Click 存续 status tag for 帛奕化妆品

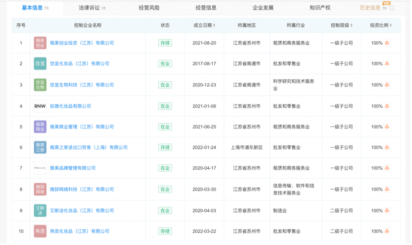[x=165, y=231]
